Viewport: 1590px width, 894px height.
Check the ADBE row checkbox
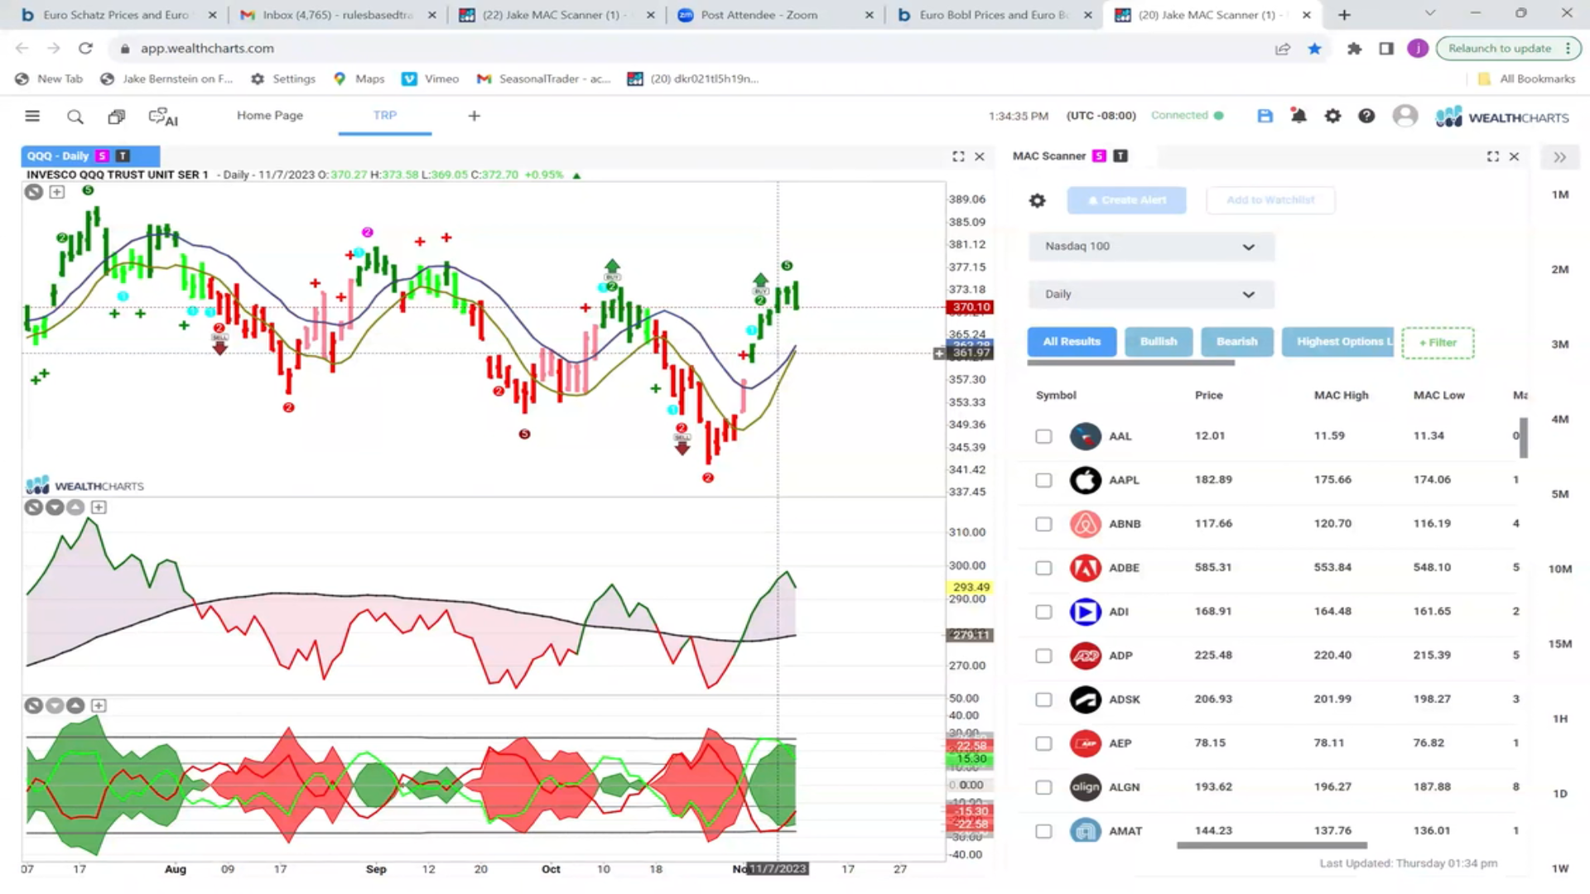click(x=1043, y=568)
